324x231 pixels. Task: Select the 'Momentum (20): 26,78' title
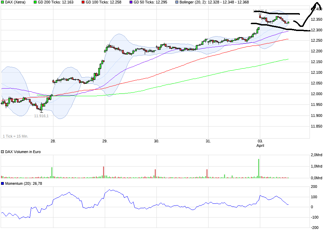point(23,183)
